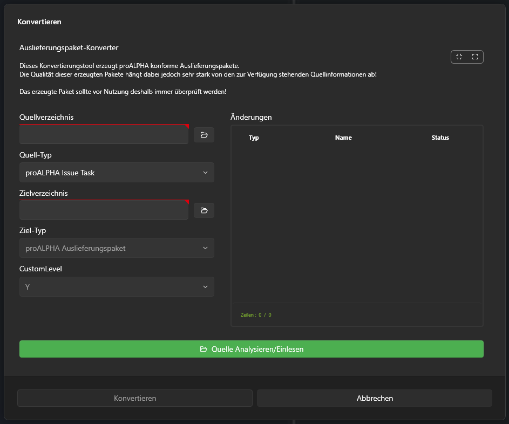The image size is (509, 424).
Task: Open the Quell-Typ dropdown
Action: 117,173
